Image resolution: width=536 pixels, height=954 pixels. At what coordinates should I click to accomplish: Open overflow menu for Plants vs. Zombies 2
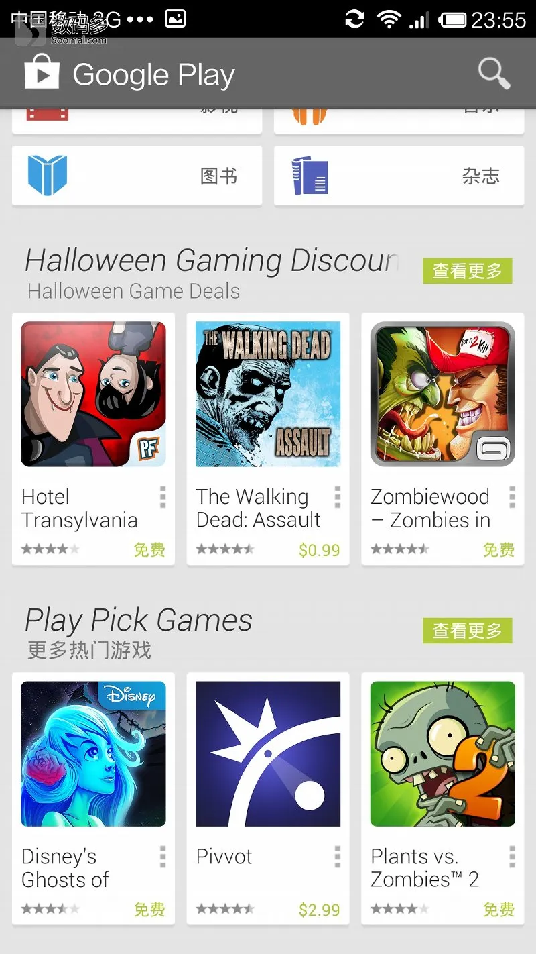pyautogui.click(x=513, y=857)
